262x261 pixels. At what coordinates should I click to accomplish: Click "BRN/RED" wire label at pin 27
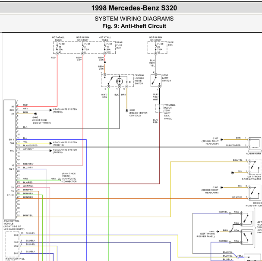pos(28,197)
